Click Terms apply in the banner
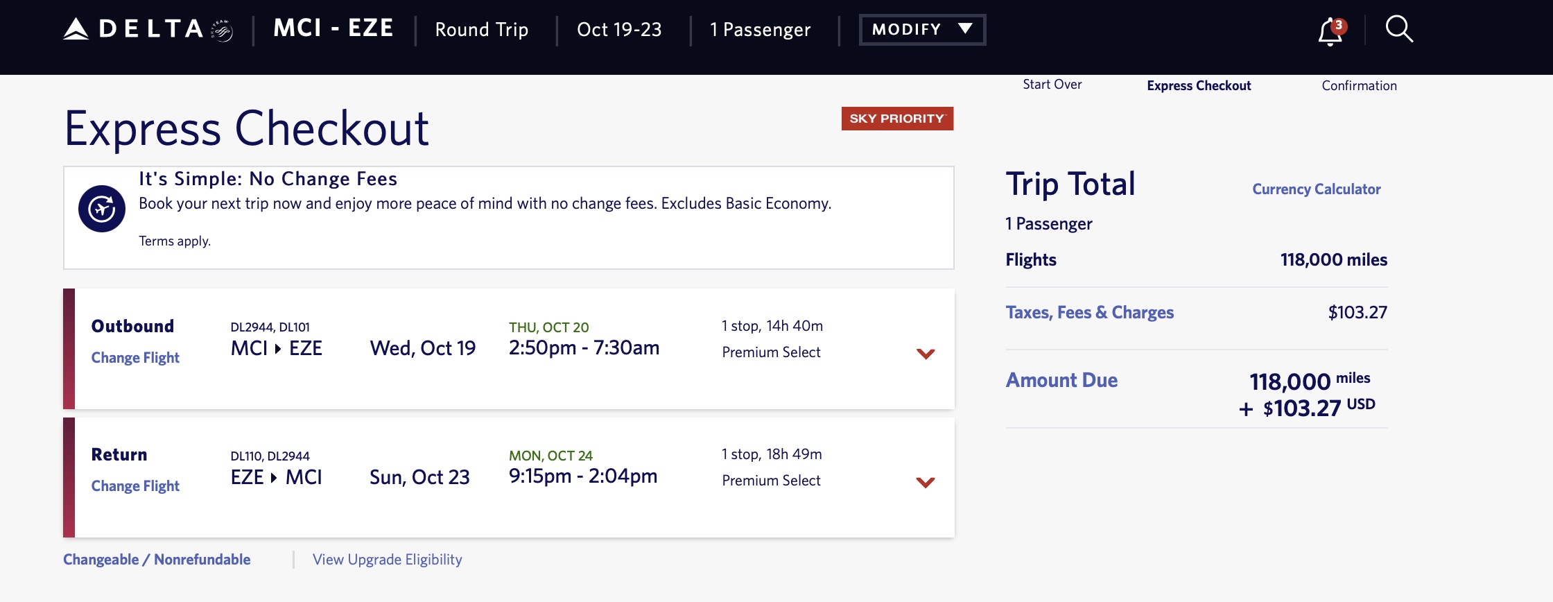 [175, 241]
